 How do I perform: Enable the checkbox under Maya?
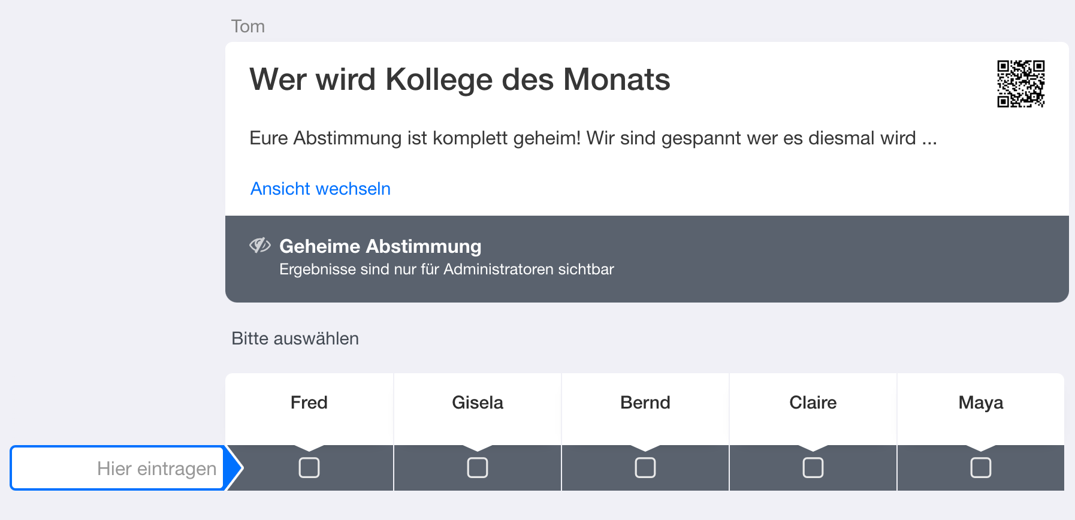981,467
